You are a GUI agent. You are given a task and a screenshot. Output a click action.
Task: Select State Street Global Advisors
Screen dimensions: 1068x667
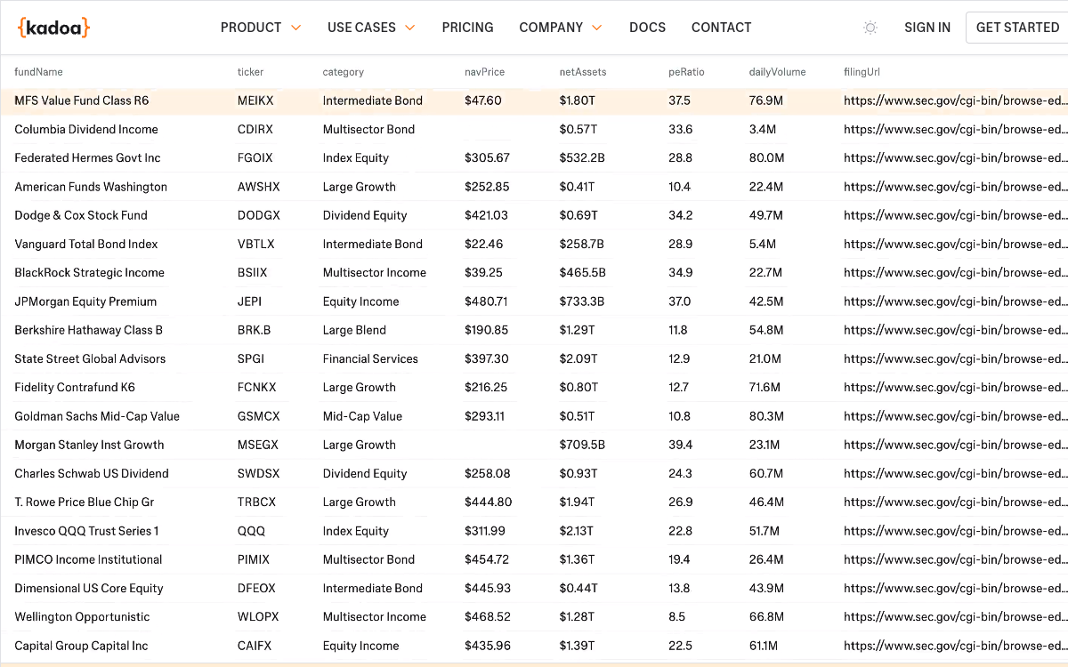(90, 358)
